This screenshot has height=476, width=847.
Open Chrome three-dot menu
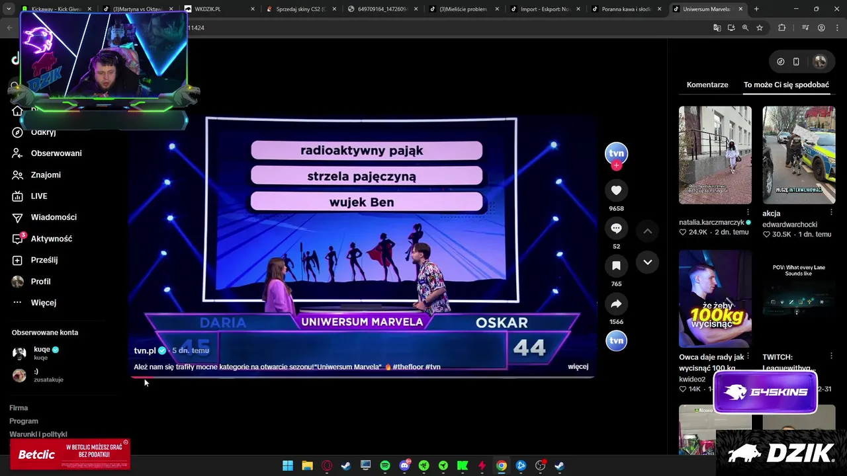click(836, 28)
